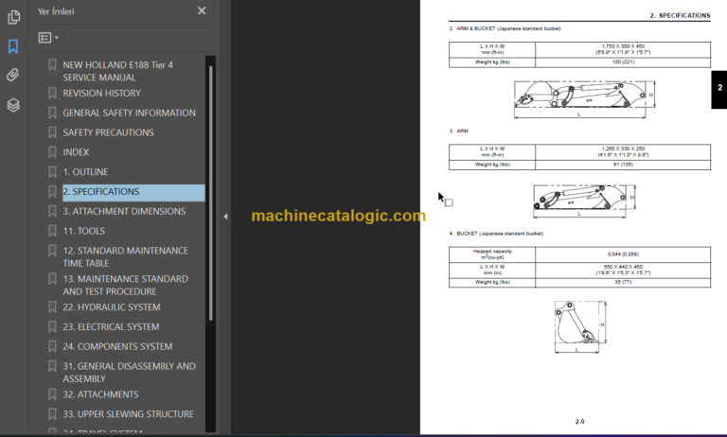Click bookmark icon beside REVISION HISTORY

tap(52, 93)
